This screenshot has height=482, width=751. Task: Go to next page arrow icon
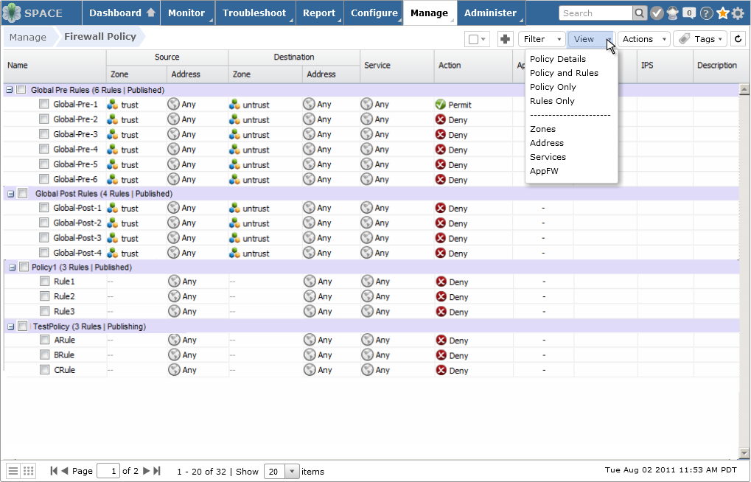point(146,471)
